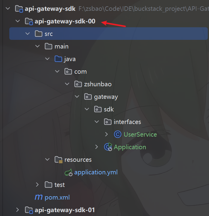Click the Spring application.yml file icon
209x216 pixels.
click(x=69, y=172)
